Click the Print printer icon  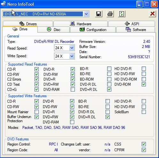pyautogui.click(x=110, y=14)
